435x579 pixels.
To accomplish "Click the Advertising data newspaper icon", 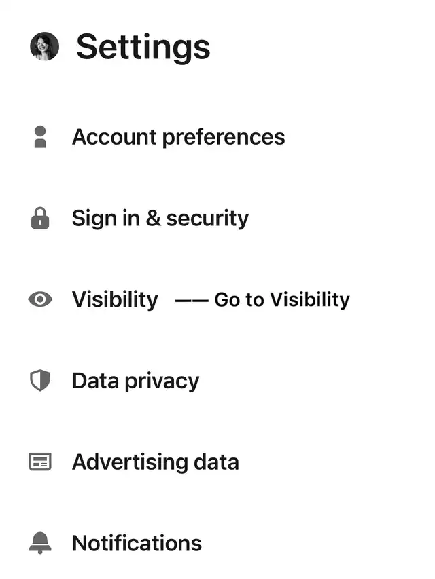I will (40, 462).
